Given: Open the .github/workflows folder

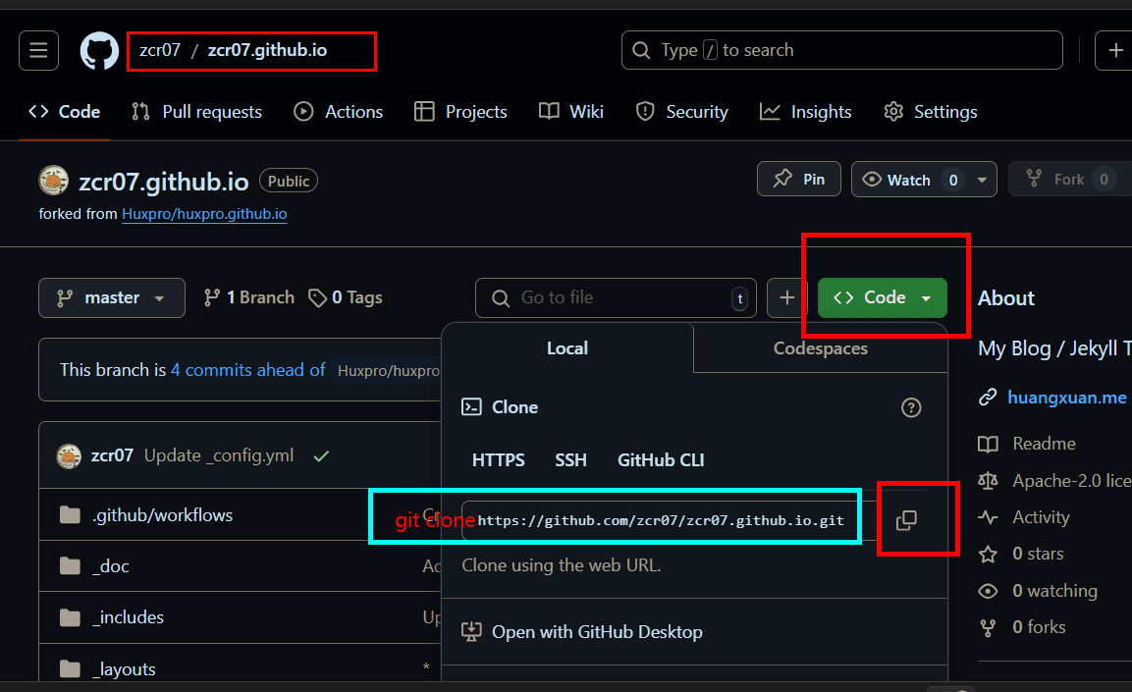Looking at the screenshot, I should [x=162, y=515].
